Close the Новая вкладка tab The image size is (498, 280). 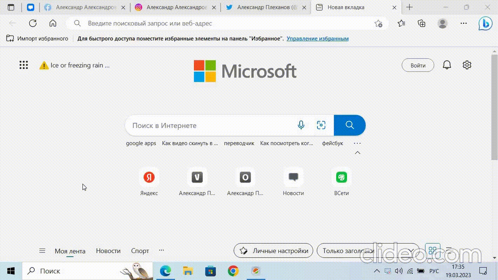(x=395, y=7)
